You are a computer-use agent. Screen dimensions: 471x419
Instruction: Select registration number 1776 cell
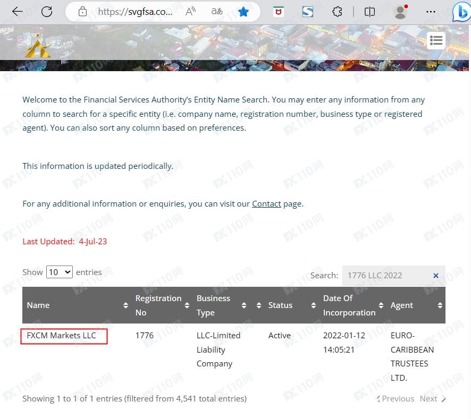pos(144,336)
